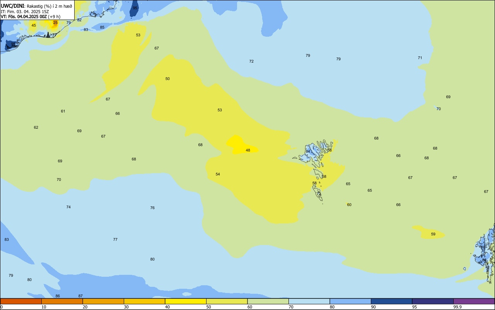Click the 30–40 golden legend swatch
Viewport: 495px width, 310px height.
pos(144,301)
